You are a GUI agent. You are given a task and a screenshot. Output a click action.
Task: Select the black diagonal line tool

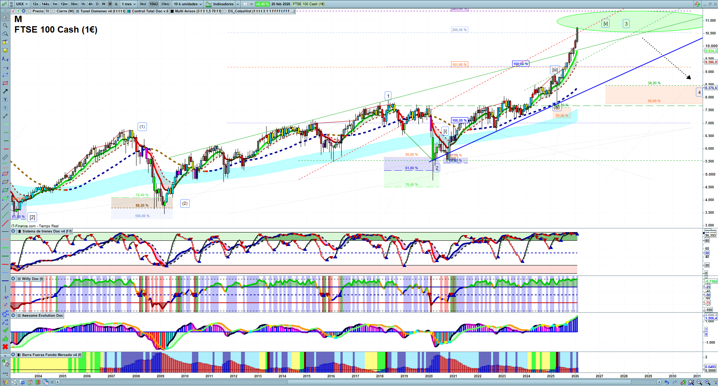tap(5, 207)
